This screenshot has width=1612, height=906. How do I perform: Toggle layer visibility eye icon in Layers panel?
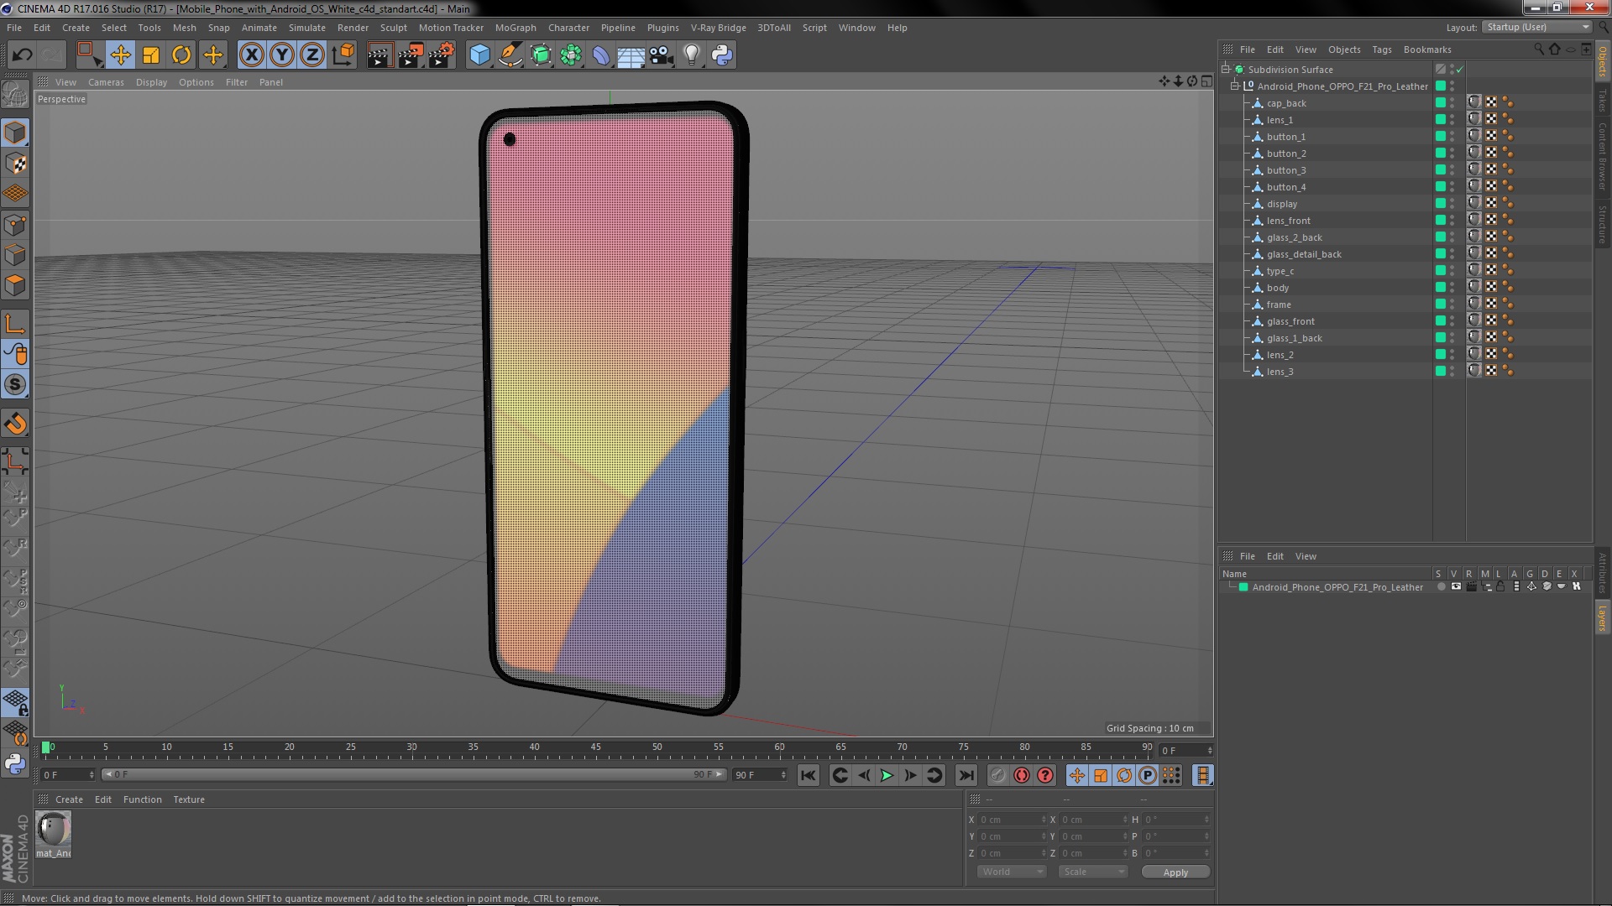pos(1456,587)
